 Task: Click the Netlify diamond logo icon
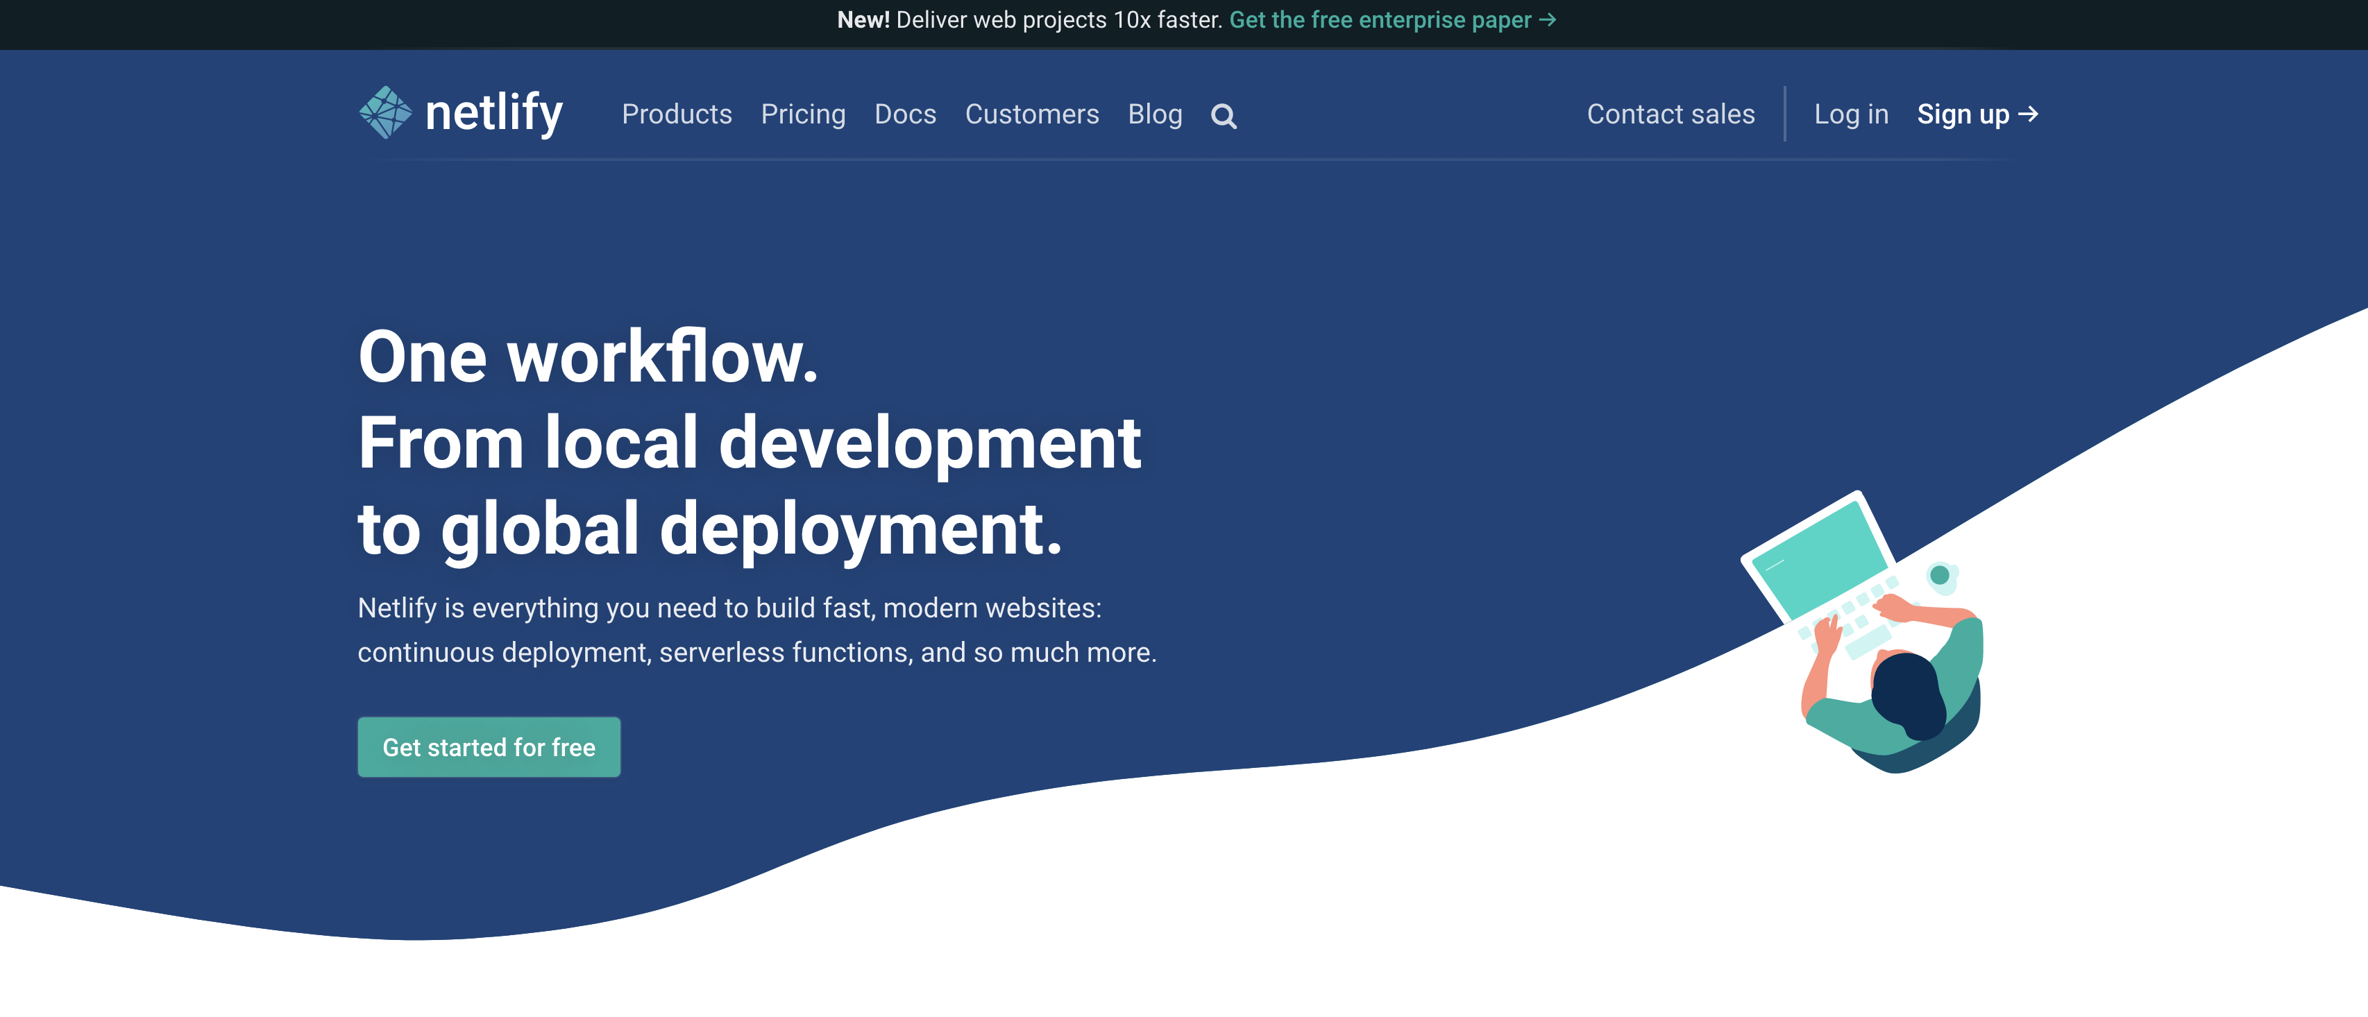(385, 113)
